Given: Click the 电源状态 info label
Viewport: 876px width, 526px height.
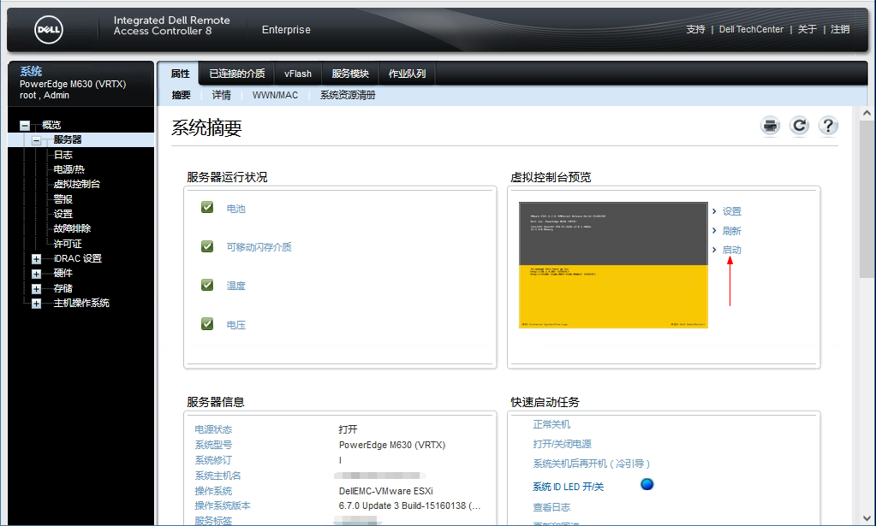Looking at the screenshot, I should pyautogui.click(x=213, y=429).
